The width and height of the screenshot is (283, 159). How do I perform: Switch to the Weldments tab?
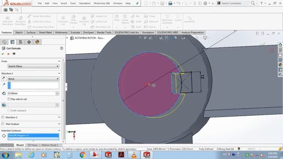click(61, 32)
